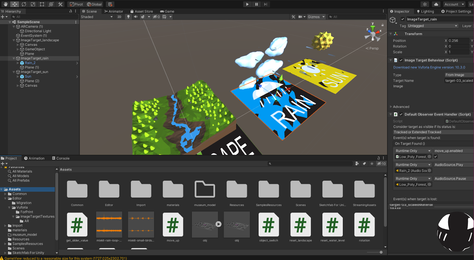Switch to the Asset Store tab

coord(142,11)
